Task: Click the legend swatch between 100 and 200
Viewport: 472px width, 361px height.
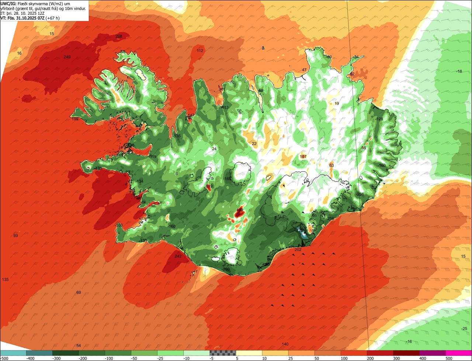Action: click(x=354, y=353)
